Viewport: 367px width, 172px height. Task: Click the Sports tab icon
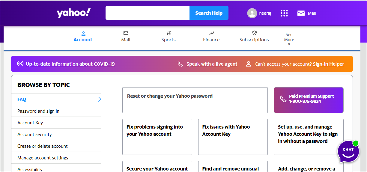click(x=169, y=33)
